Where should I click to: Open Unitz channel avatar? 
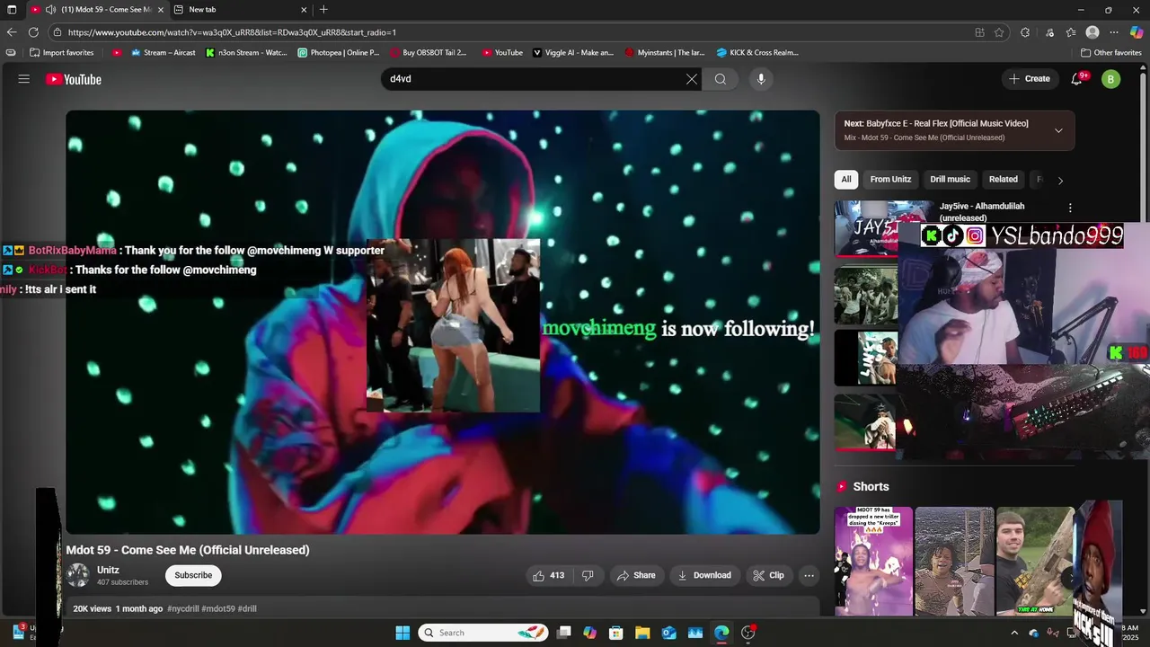[x=78, y=575]
